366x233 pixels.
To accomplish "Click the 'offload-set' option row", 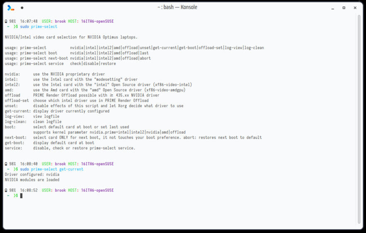I will tap(77, 101).
